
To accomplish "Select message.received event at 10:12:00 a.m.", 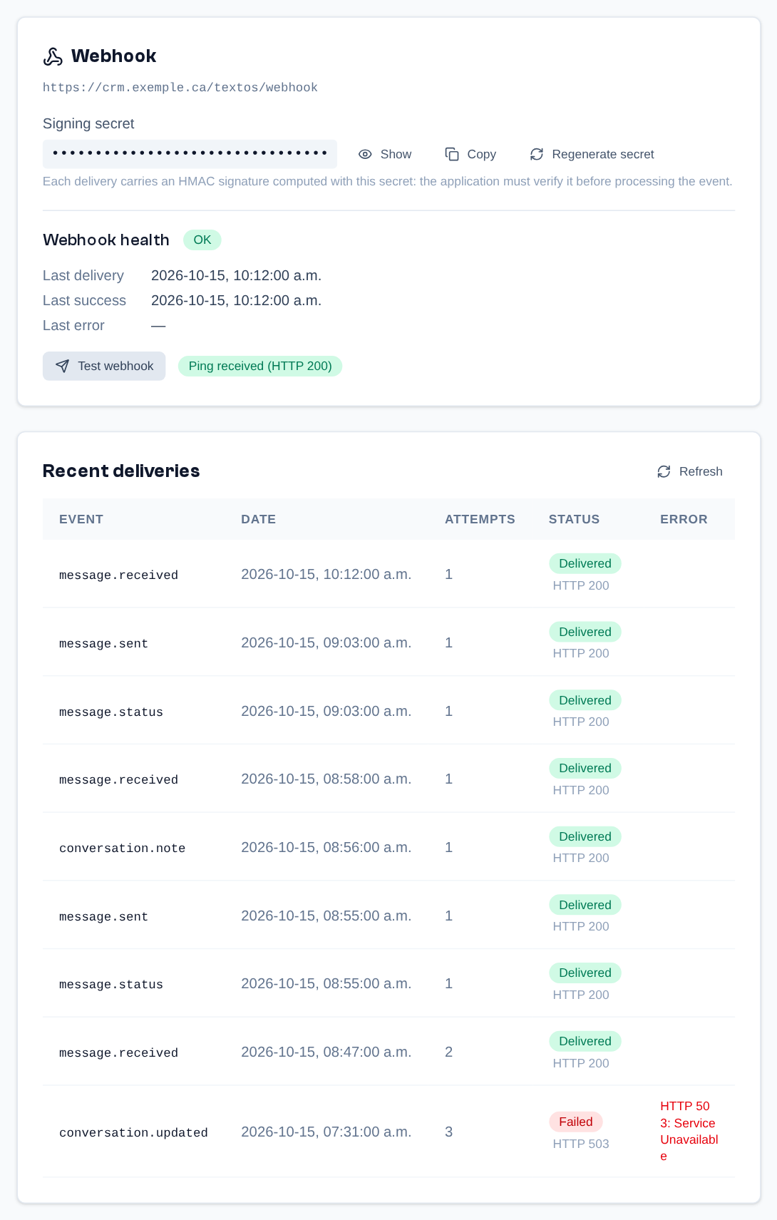I will pyautogui.click(x=118, y=575).
